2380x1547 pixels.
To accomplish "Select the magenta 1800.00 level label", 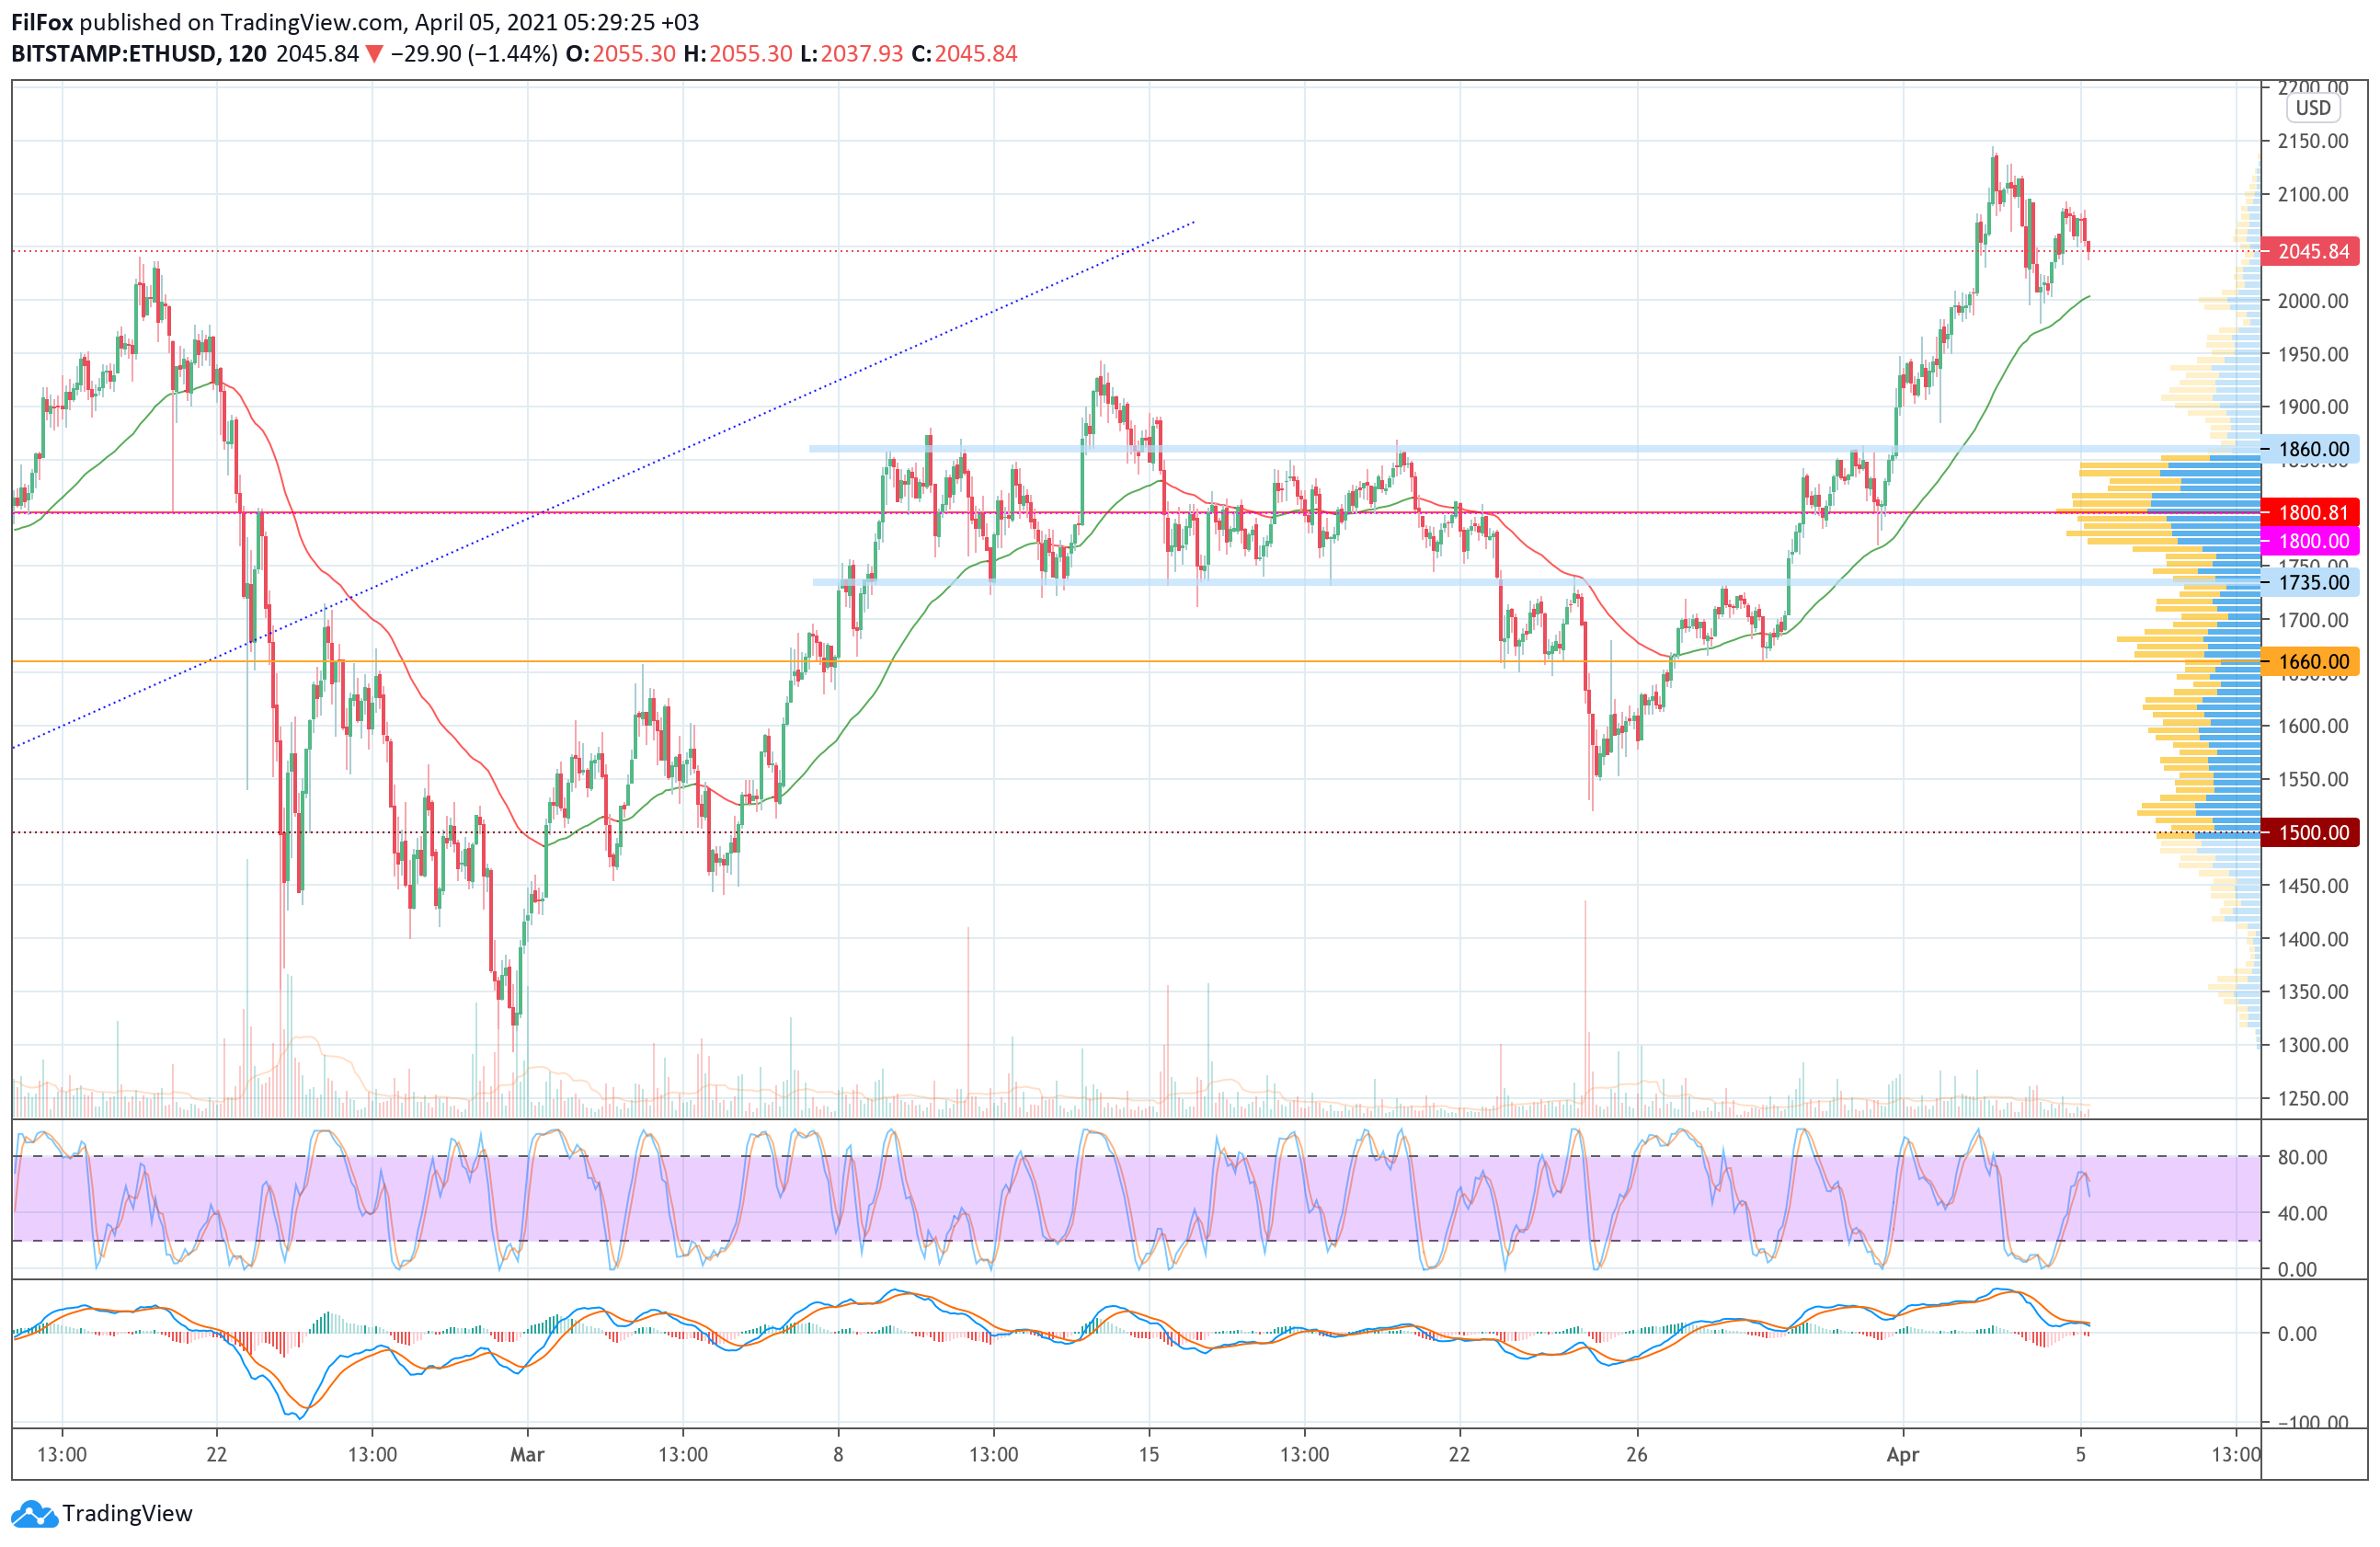I will 2312,541.
